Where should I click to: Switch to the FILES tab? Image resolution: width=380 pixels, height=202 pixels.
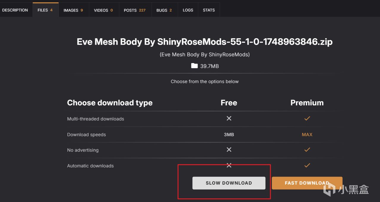pyautogui.click(x=45, y=10)
